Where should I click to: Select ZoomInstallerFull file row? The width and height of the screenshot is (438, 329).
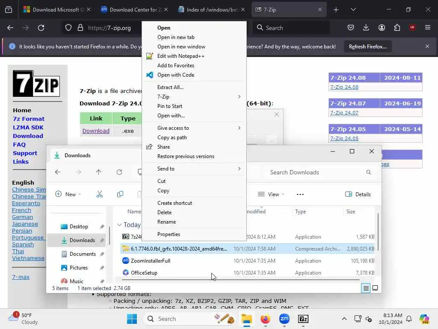(248, 261)
